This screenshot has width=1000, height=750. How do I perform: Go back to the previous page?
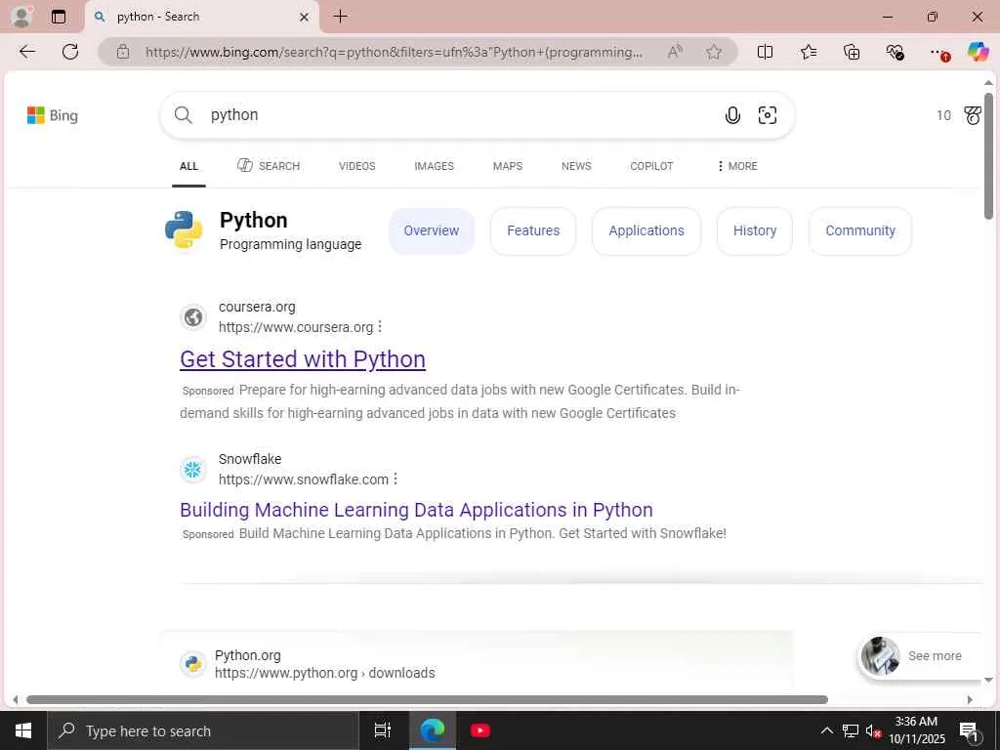tap(27, 52)
